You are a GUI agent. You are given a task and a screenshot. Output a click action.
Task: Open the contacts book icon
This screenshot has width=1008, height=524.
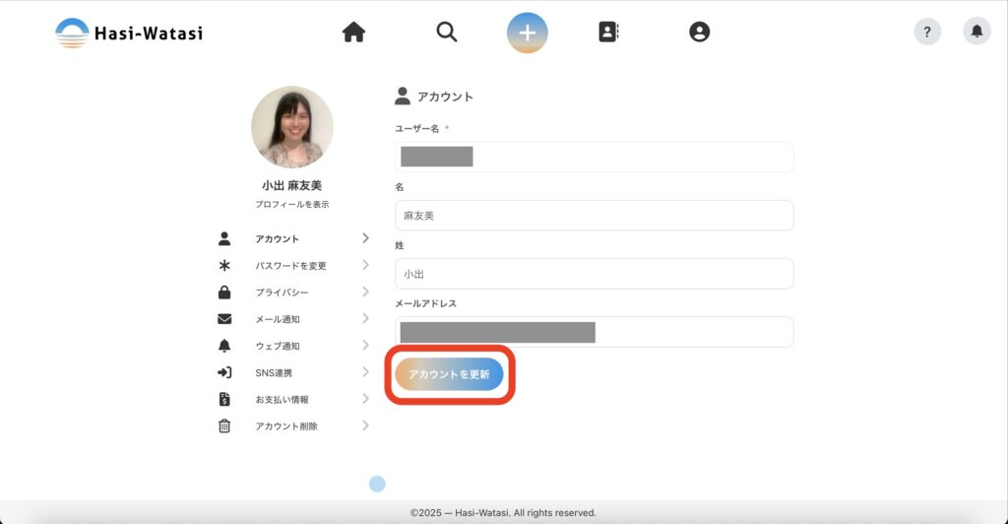608,32
